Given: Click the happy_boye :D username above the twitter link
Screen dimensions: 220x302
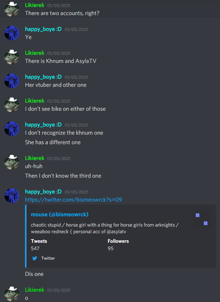Looking at the screenshot, I should click(x=43, y=192).
